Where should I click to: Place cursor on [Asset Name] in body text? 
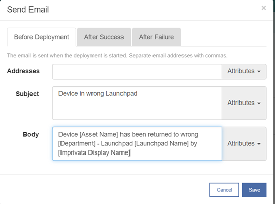click(99, 134)
